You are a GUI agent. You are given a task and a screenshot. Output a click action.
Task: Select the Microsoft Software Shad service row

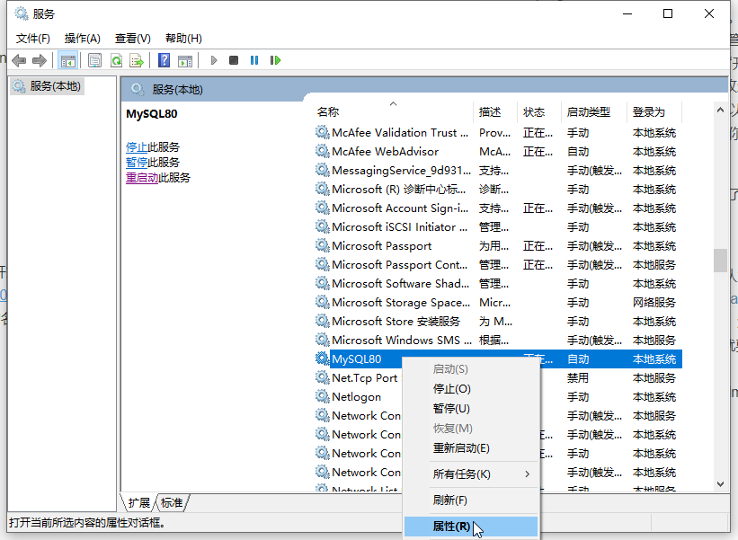pos(498,283)
